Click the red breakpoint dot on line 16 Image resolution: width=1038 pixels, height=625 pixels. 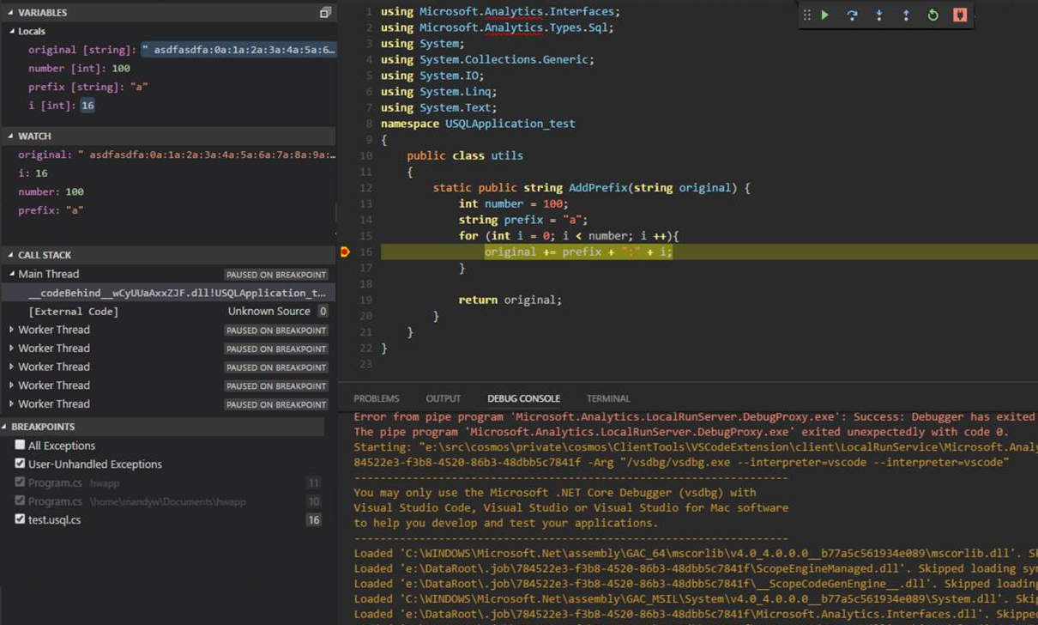[347, 252]
